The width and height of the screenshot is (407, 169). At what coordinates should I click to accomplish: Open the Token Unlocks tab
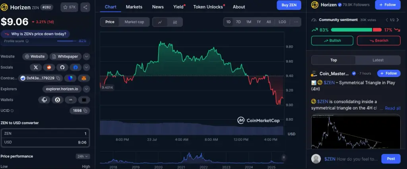click(x=208, y=7)
